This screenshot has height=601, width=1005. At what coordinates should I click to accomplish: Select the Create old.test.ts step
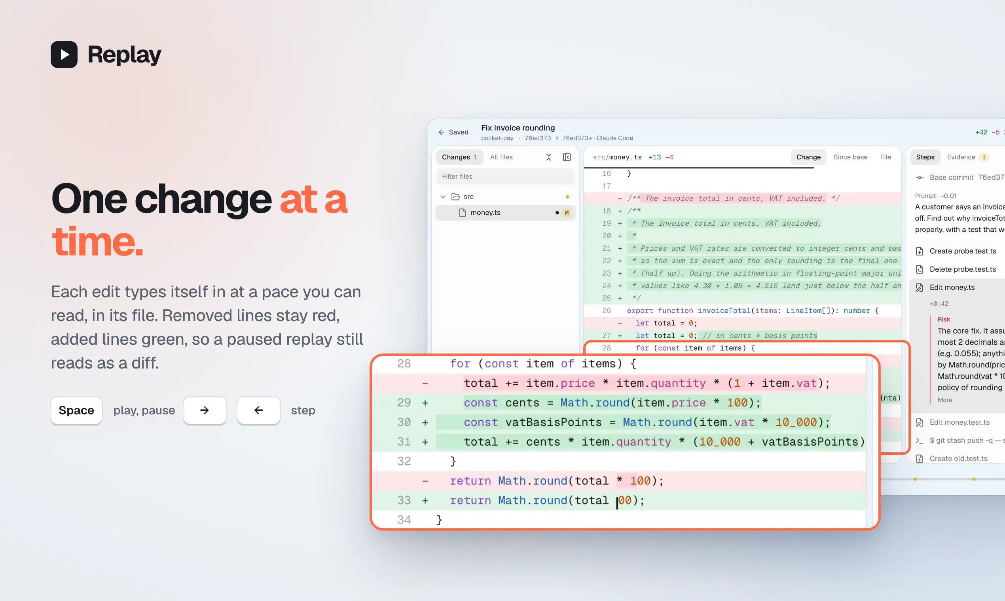point(958,459)
